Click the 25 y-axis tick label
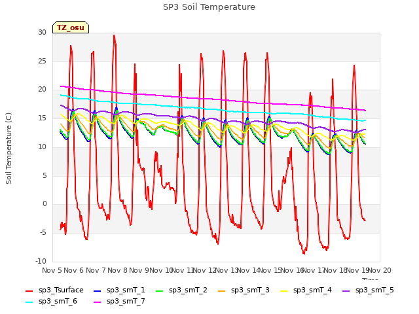This screenshot has height=314, width=419. 42,61
